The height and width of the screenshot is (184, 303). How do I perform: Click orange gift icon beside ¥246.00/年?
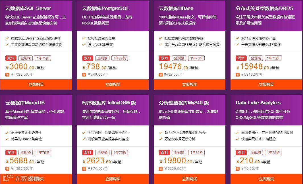[x=84, y=75]
